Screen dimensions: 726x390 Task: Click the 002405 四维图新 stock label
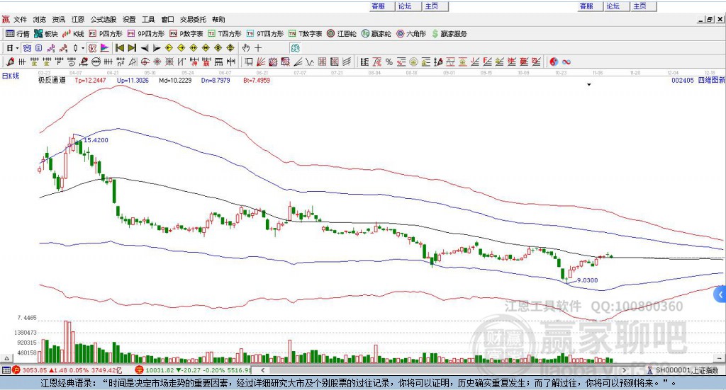tap(698, 81)
